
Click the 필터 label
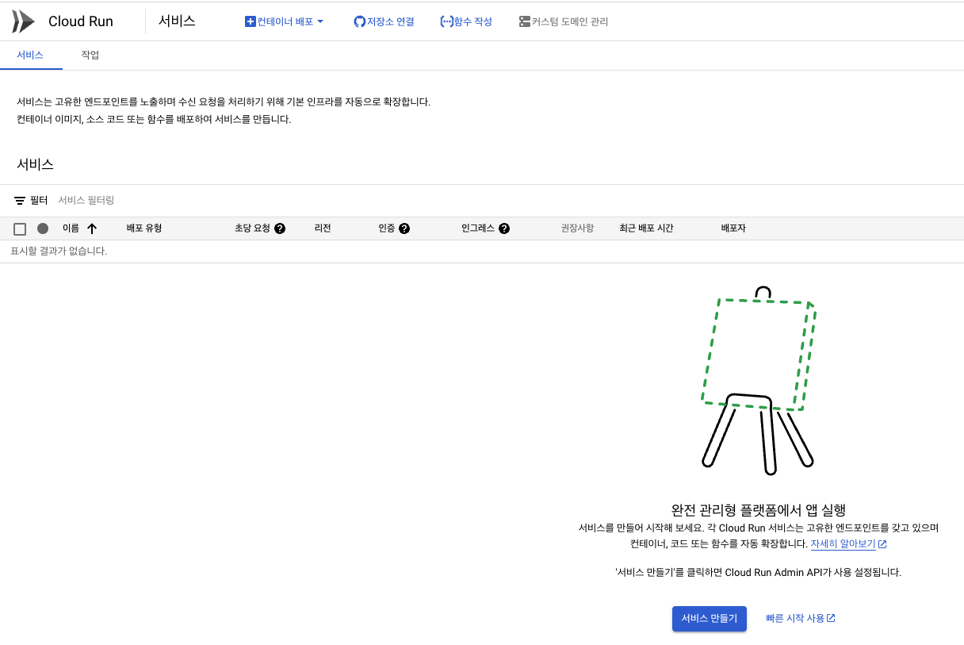pos(39,201)
